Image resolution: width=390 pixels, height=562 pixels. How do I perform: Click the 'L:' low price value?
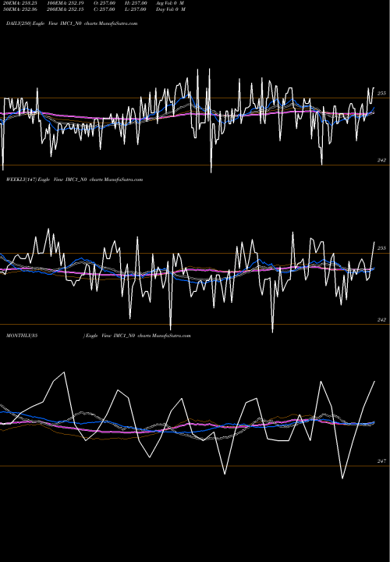point(136,9)
